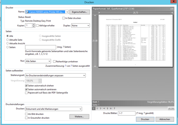178x125 pixels.
Task: Decrease Kopien with the down arrow
Action: pos(33,26)
